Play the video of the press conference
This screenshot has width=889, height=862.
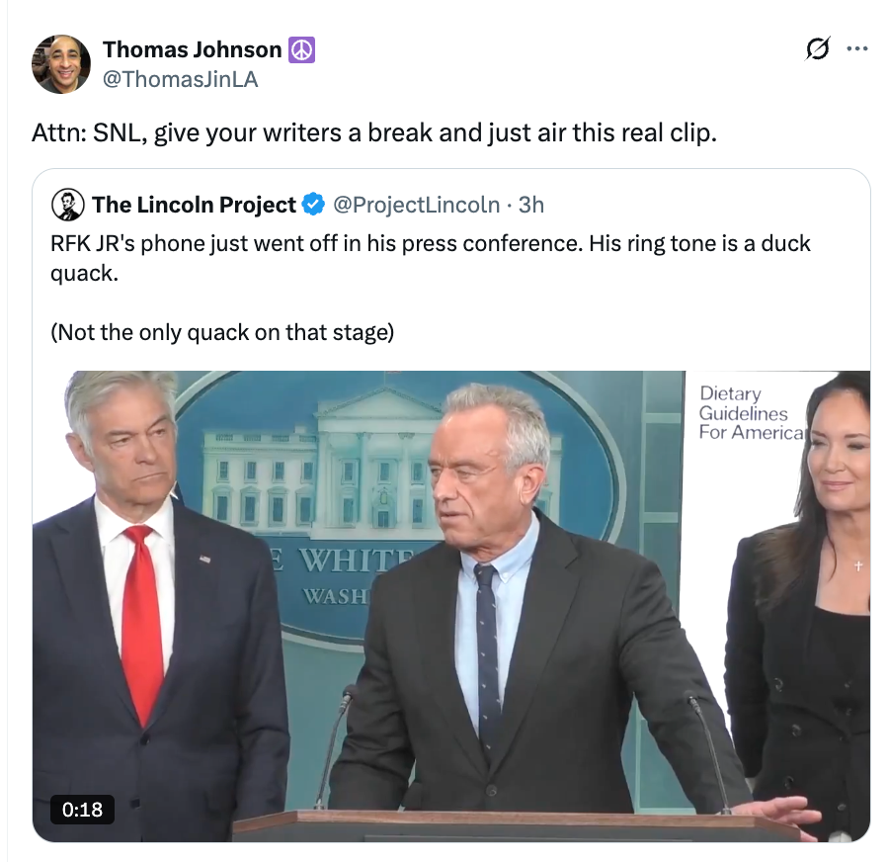click(451, 606)
